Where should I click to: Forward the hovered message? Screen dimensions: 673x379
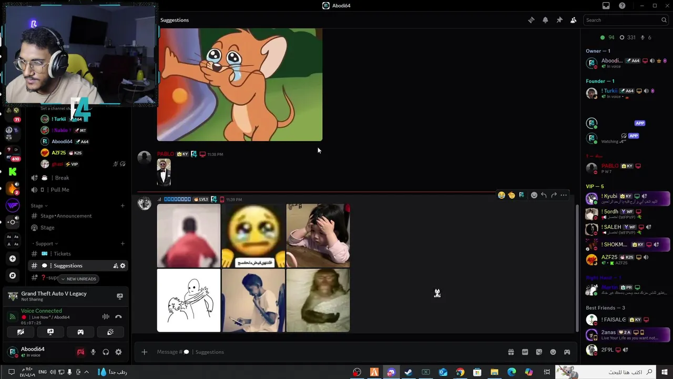[554, 195]
